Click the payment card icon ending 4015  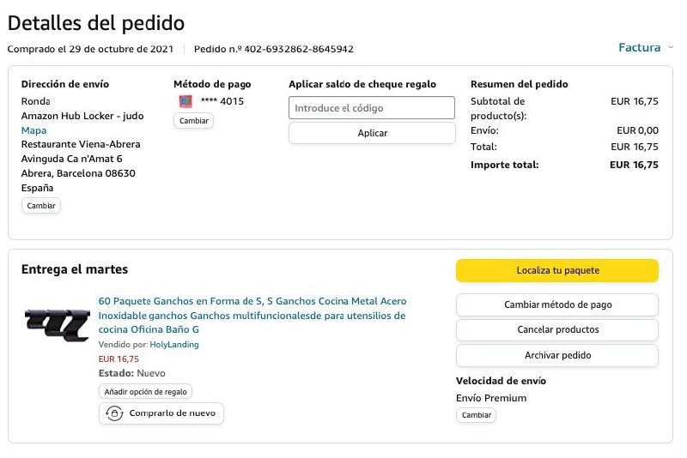[x=185, y=101]
